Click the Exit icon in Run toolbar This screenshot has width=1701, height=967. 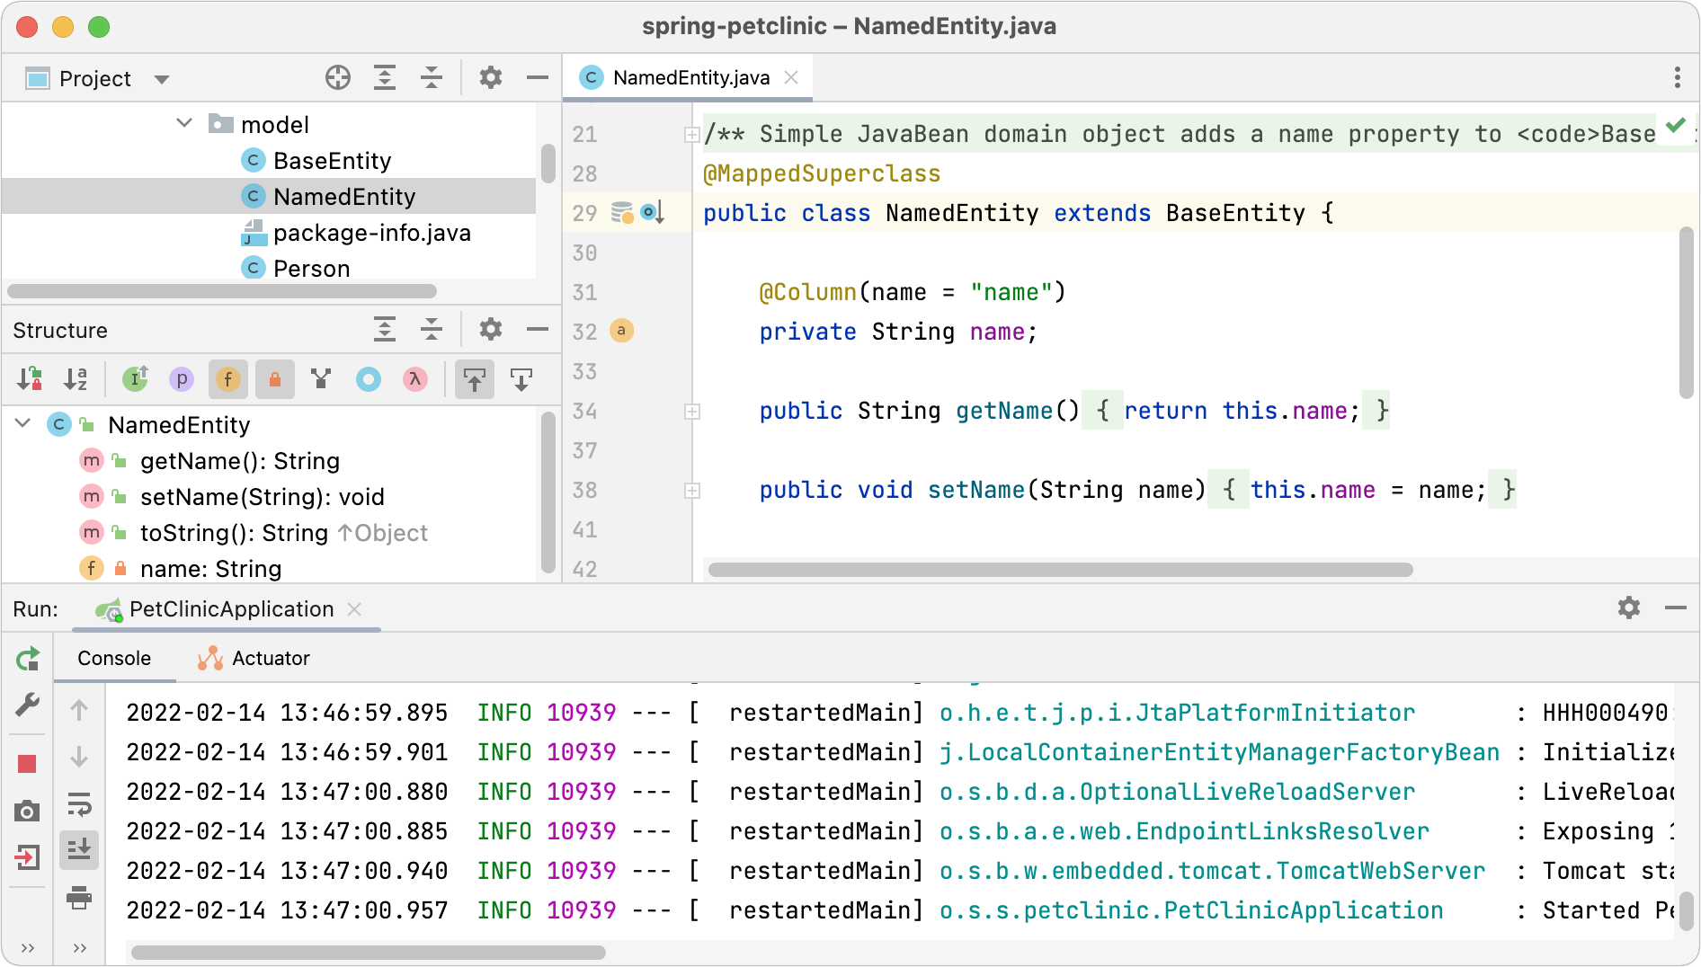[28, 857]
